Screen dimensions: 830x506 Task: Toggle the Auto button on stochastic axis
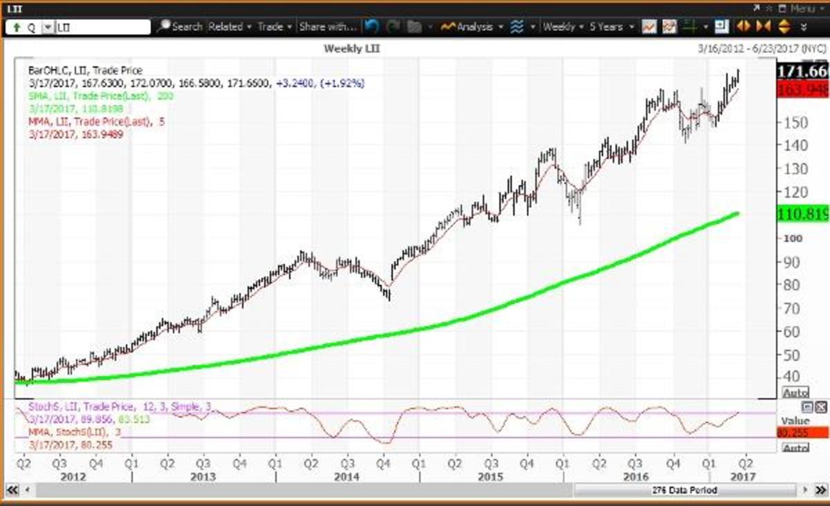794,448
